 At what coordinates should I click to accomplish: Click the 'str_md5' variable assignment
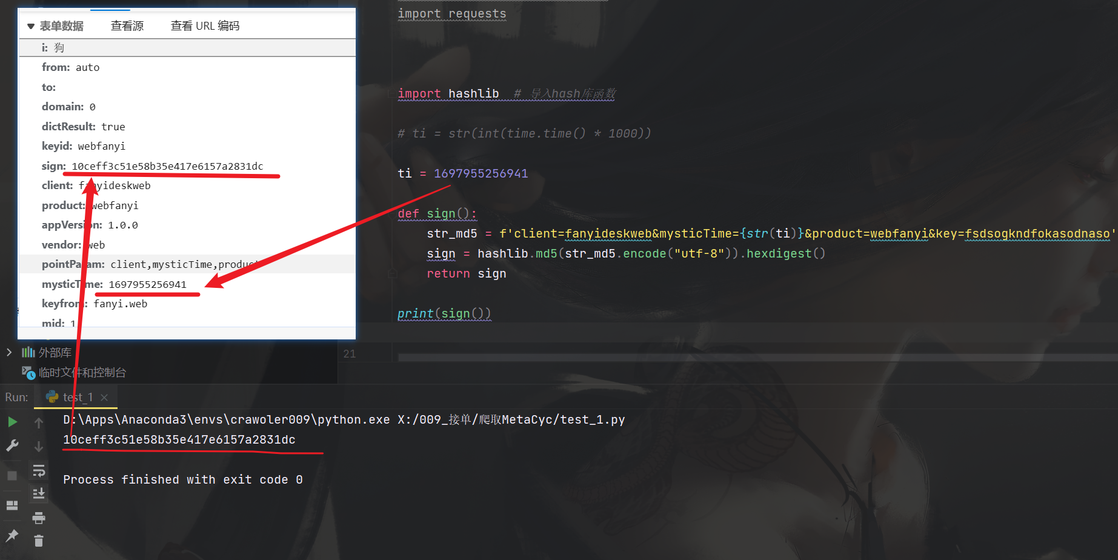(452, 233)
